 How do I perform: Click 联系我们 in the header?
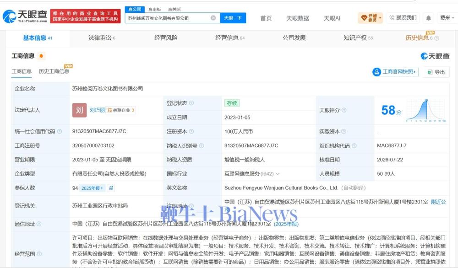click(403, 18)
